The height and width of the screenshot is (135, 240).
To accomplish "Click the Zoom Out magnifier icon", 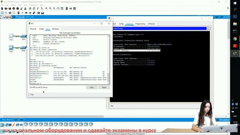I will point(54,9).
